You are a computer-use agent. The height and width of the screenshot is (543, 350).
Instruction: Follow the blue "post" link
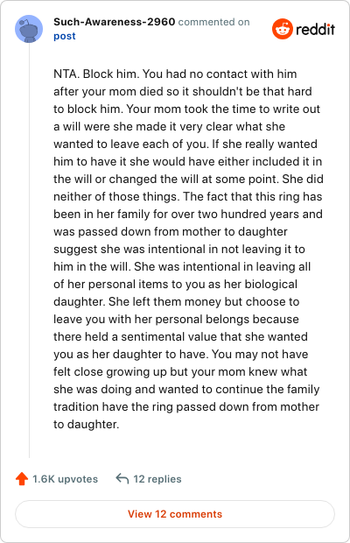click(65, 36)
